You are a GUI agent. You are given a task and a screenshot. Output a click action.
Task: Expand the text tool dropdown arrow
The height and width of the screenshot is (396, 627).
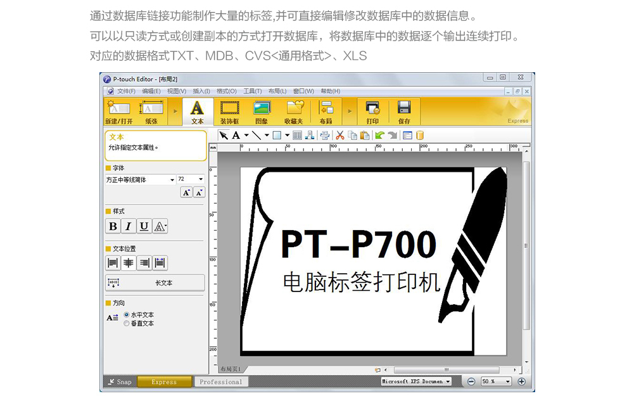click(246, 135)
